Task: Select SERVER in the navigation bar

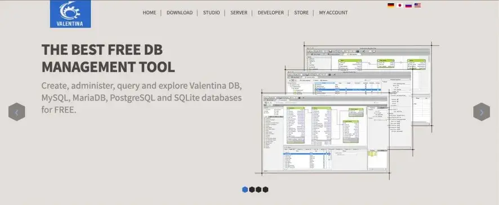Action: click(239, 13)
